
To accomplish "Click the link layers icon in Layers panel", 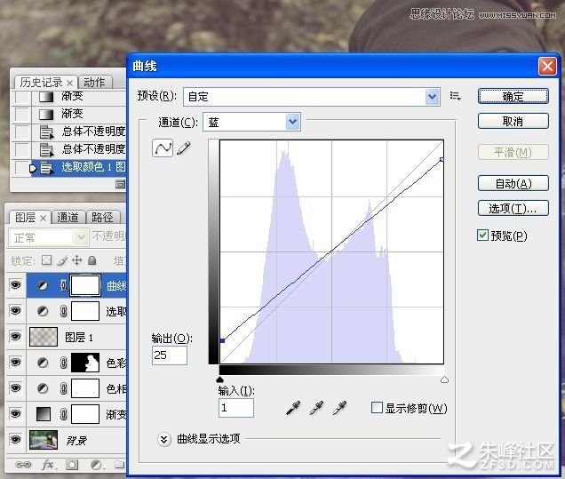I will point(23,465).
